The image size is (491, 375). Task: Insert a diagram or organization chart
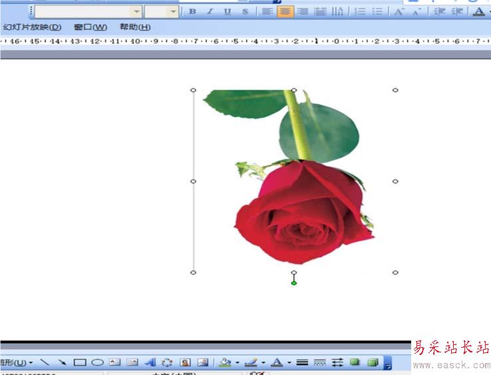pyautogui.click(x=167, y=363)
